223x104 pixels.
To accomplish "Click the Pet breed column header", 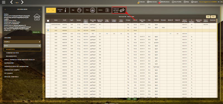I will click(x=156, y=21).
